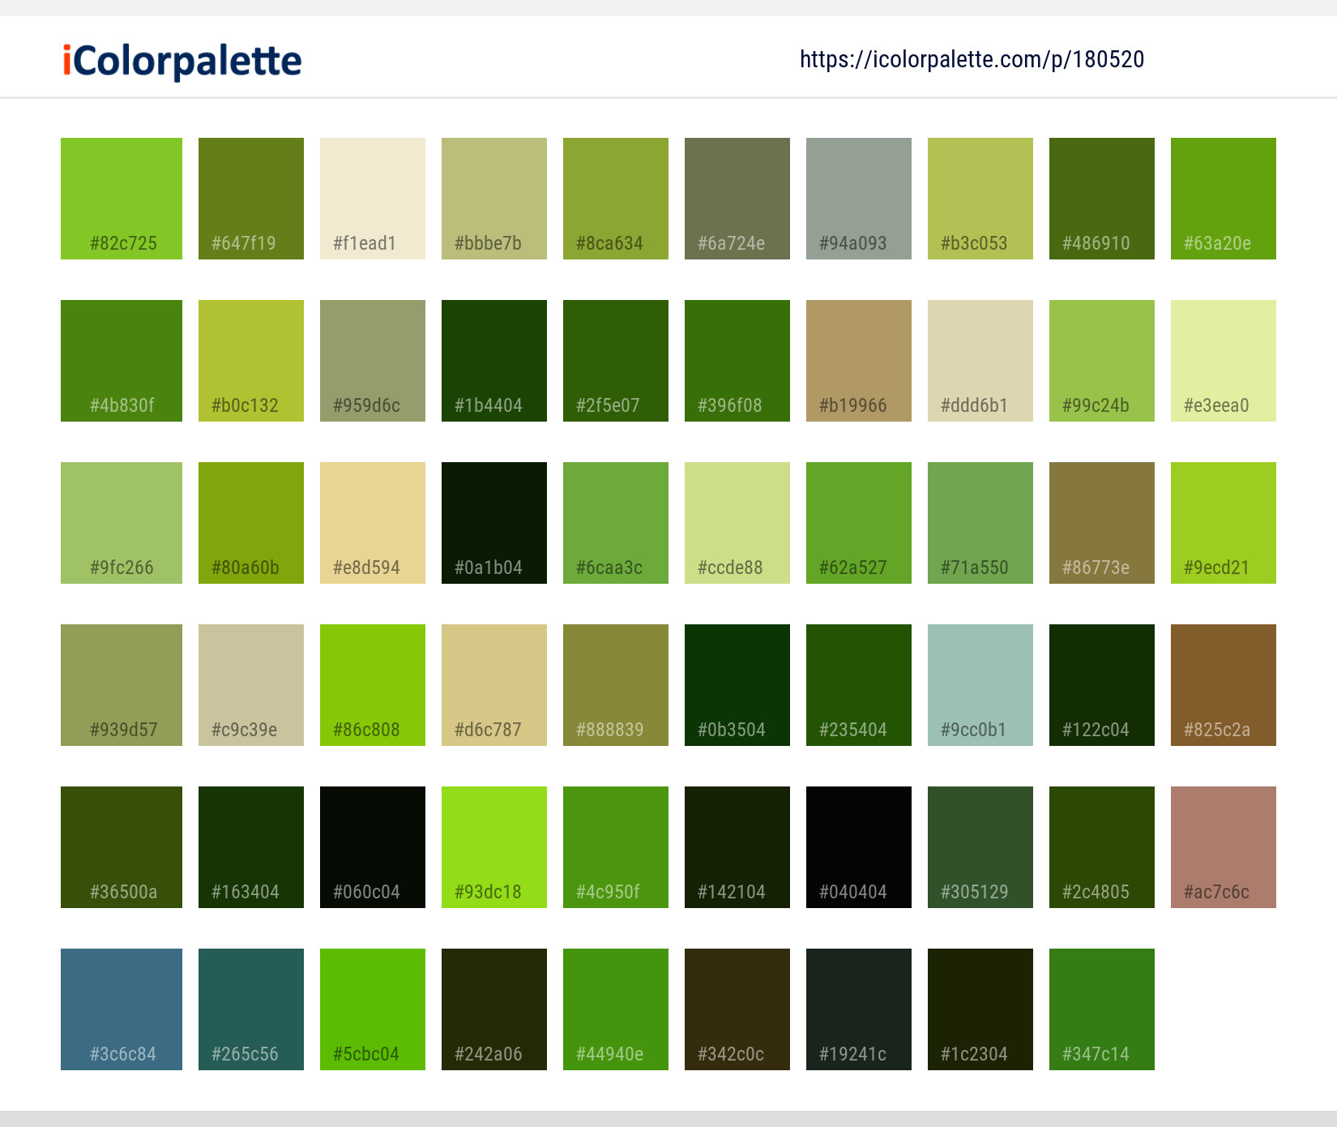Viewport: 1337px width, 1127px height.
Task: Choose the #62a527 swatch
Action: pos(859,523)
